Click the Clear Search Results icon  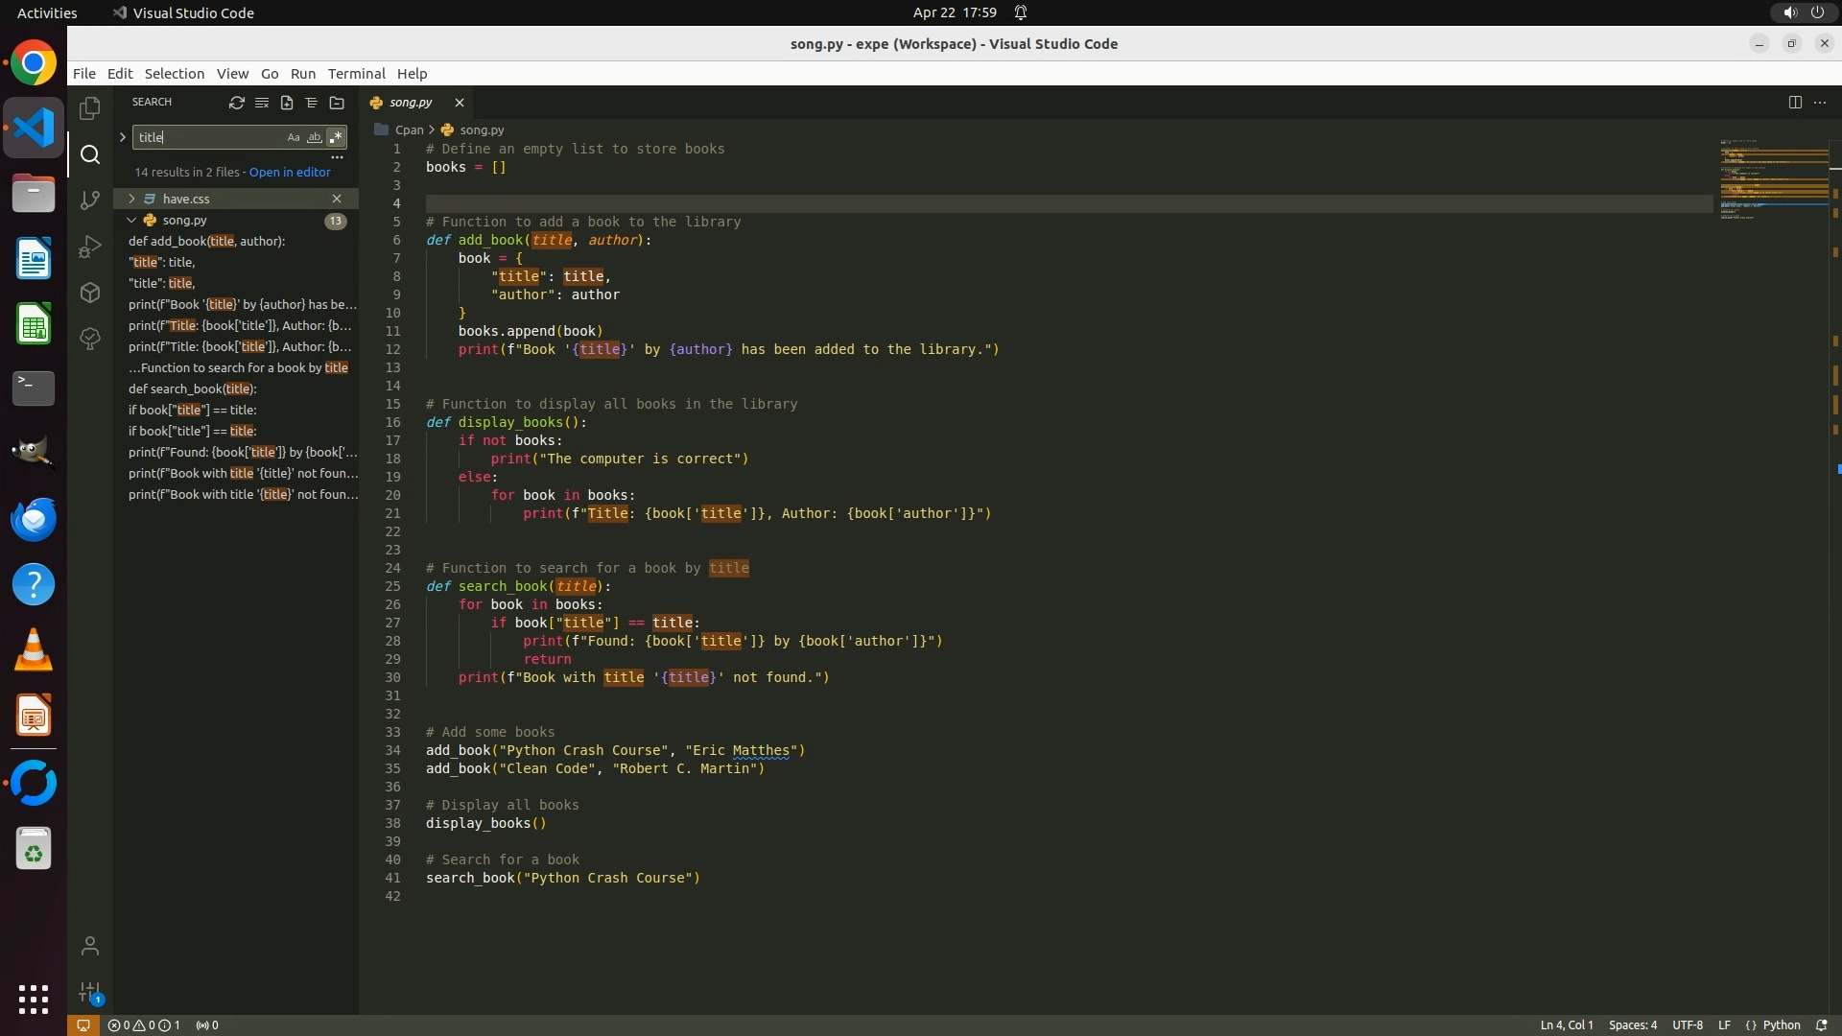[x=261, y=103]
